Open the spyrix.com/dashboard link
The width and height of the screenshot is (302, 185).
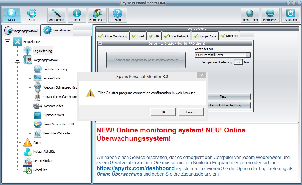coord(135,168)
